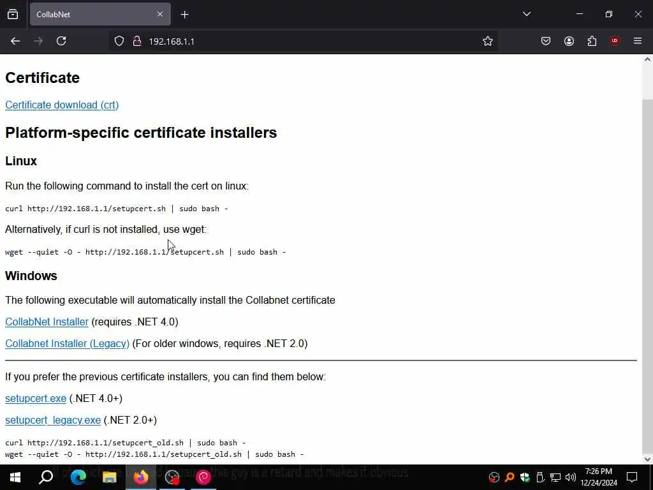
Task: Open the Windows Start menu
Action: [x=15, y=477]
